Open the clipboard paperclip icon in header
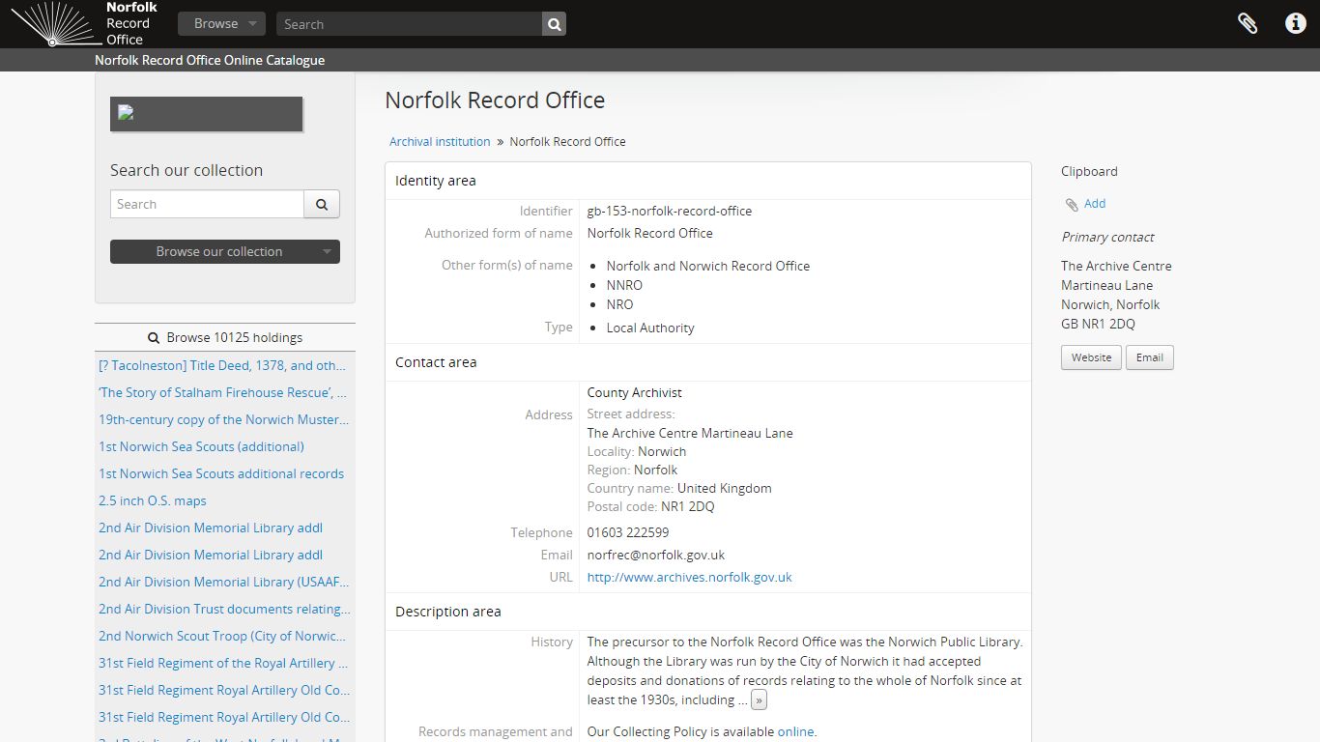1320x742 pixels. [x=1248, y=23]
